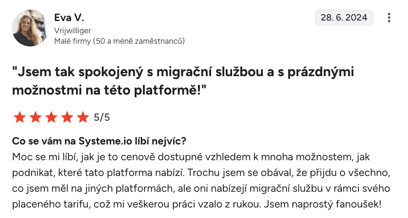The height and width of the screenshot is (218, 408).
Task: Click the first red rating star
Action: coord(20,117)
